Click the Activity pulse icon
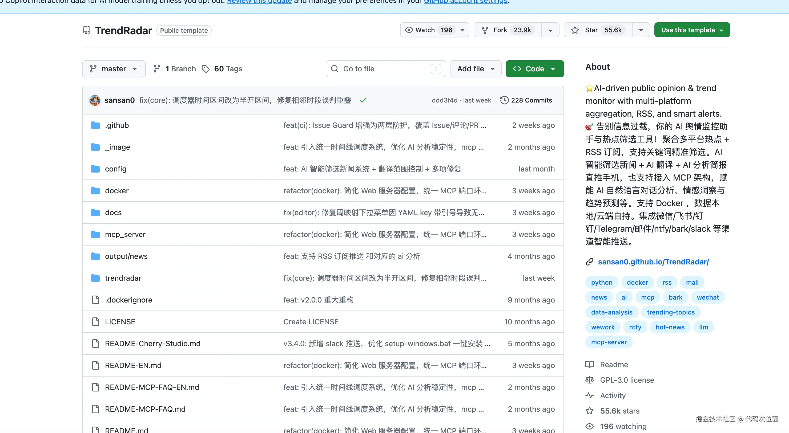Screen dimensions: 789x433 click(x=589, y=395)
